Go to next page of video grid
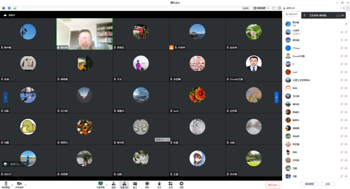 click(276, 97)
